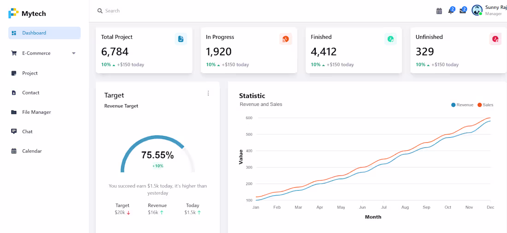Open the mail envelope icon in the header
Image resolution: width=507 pixels, height=233 pixels.
click(x=463, y=10)
